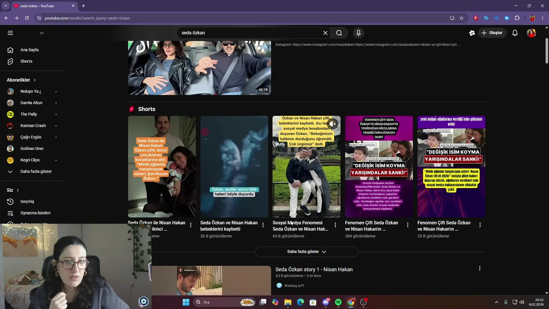Reload the page in the browser

27,18
